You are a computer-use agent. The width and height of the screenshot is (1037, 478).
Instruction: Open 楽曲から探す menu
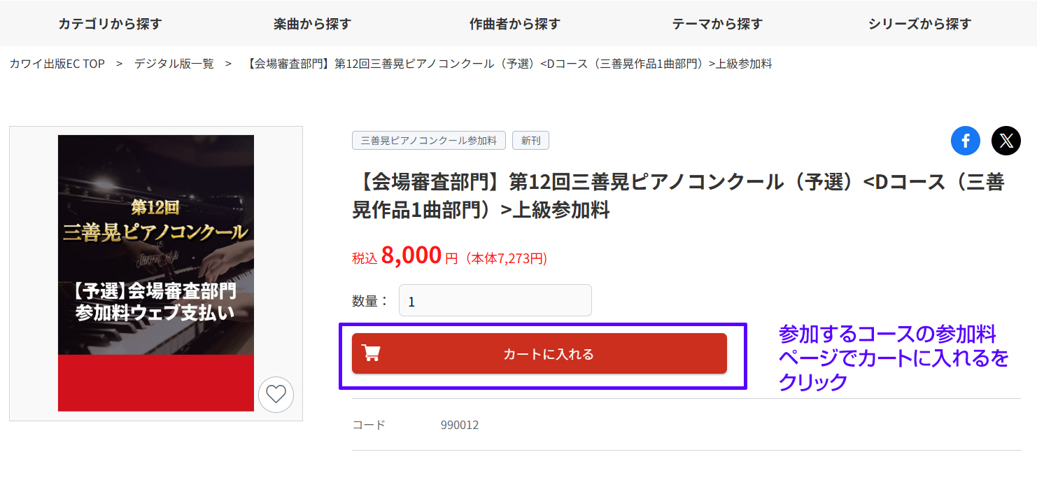coord(312,24)
